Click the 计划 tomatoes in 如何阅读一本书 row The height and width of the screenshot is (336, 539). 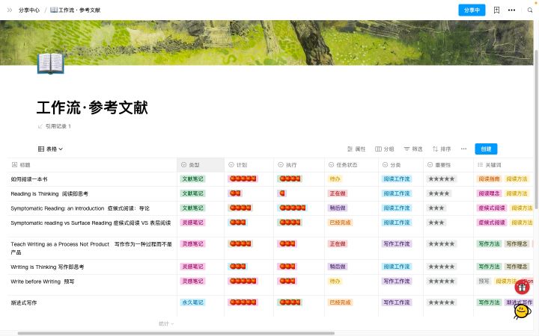click(x=243, y=178)
